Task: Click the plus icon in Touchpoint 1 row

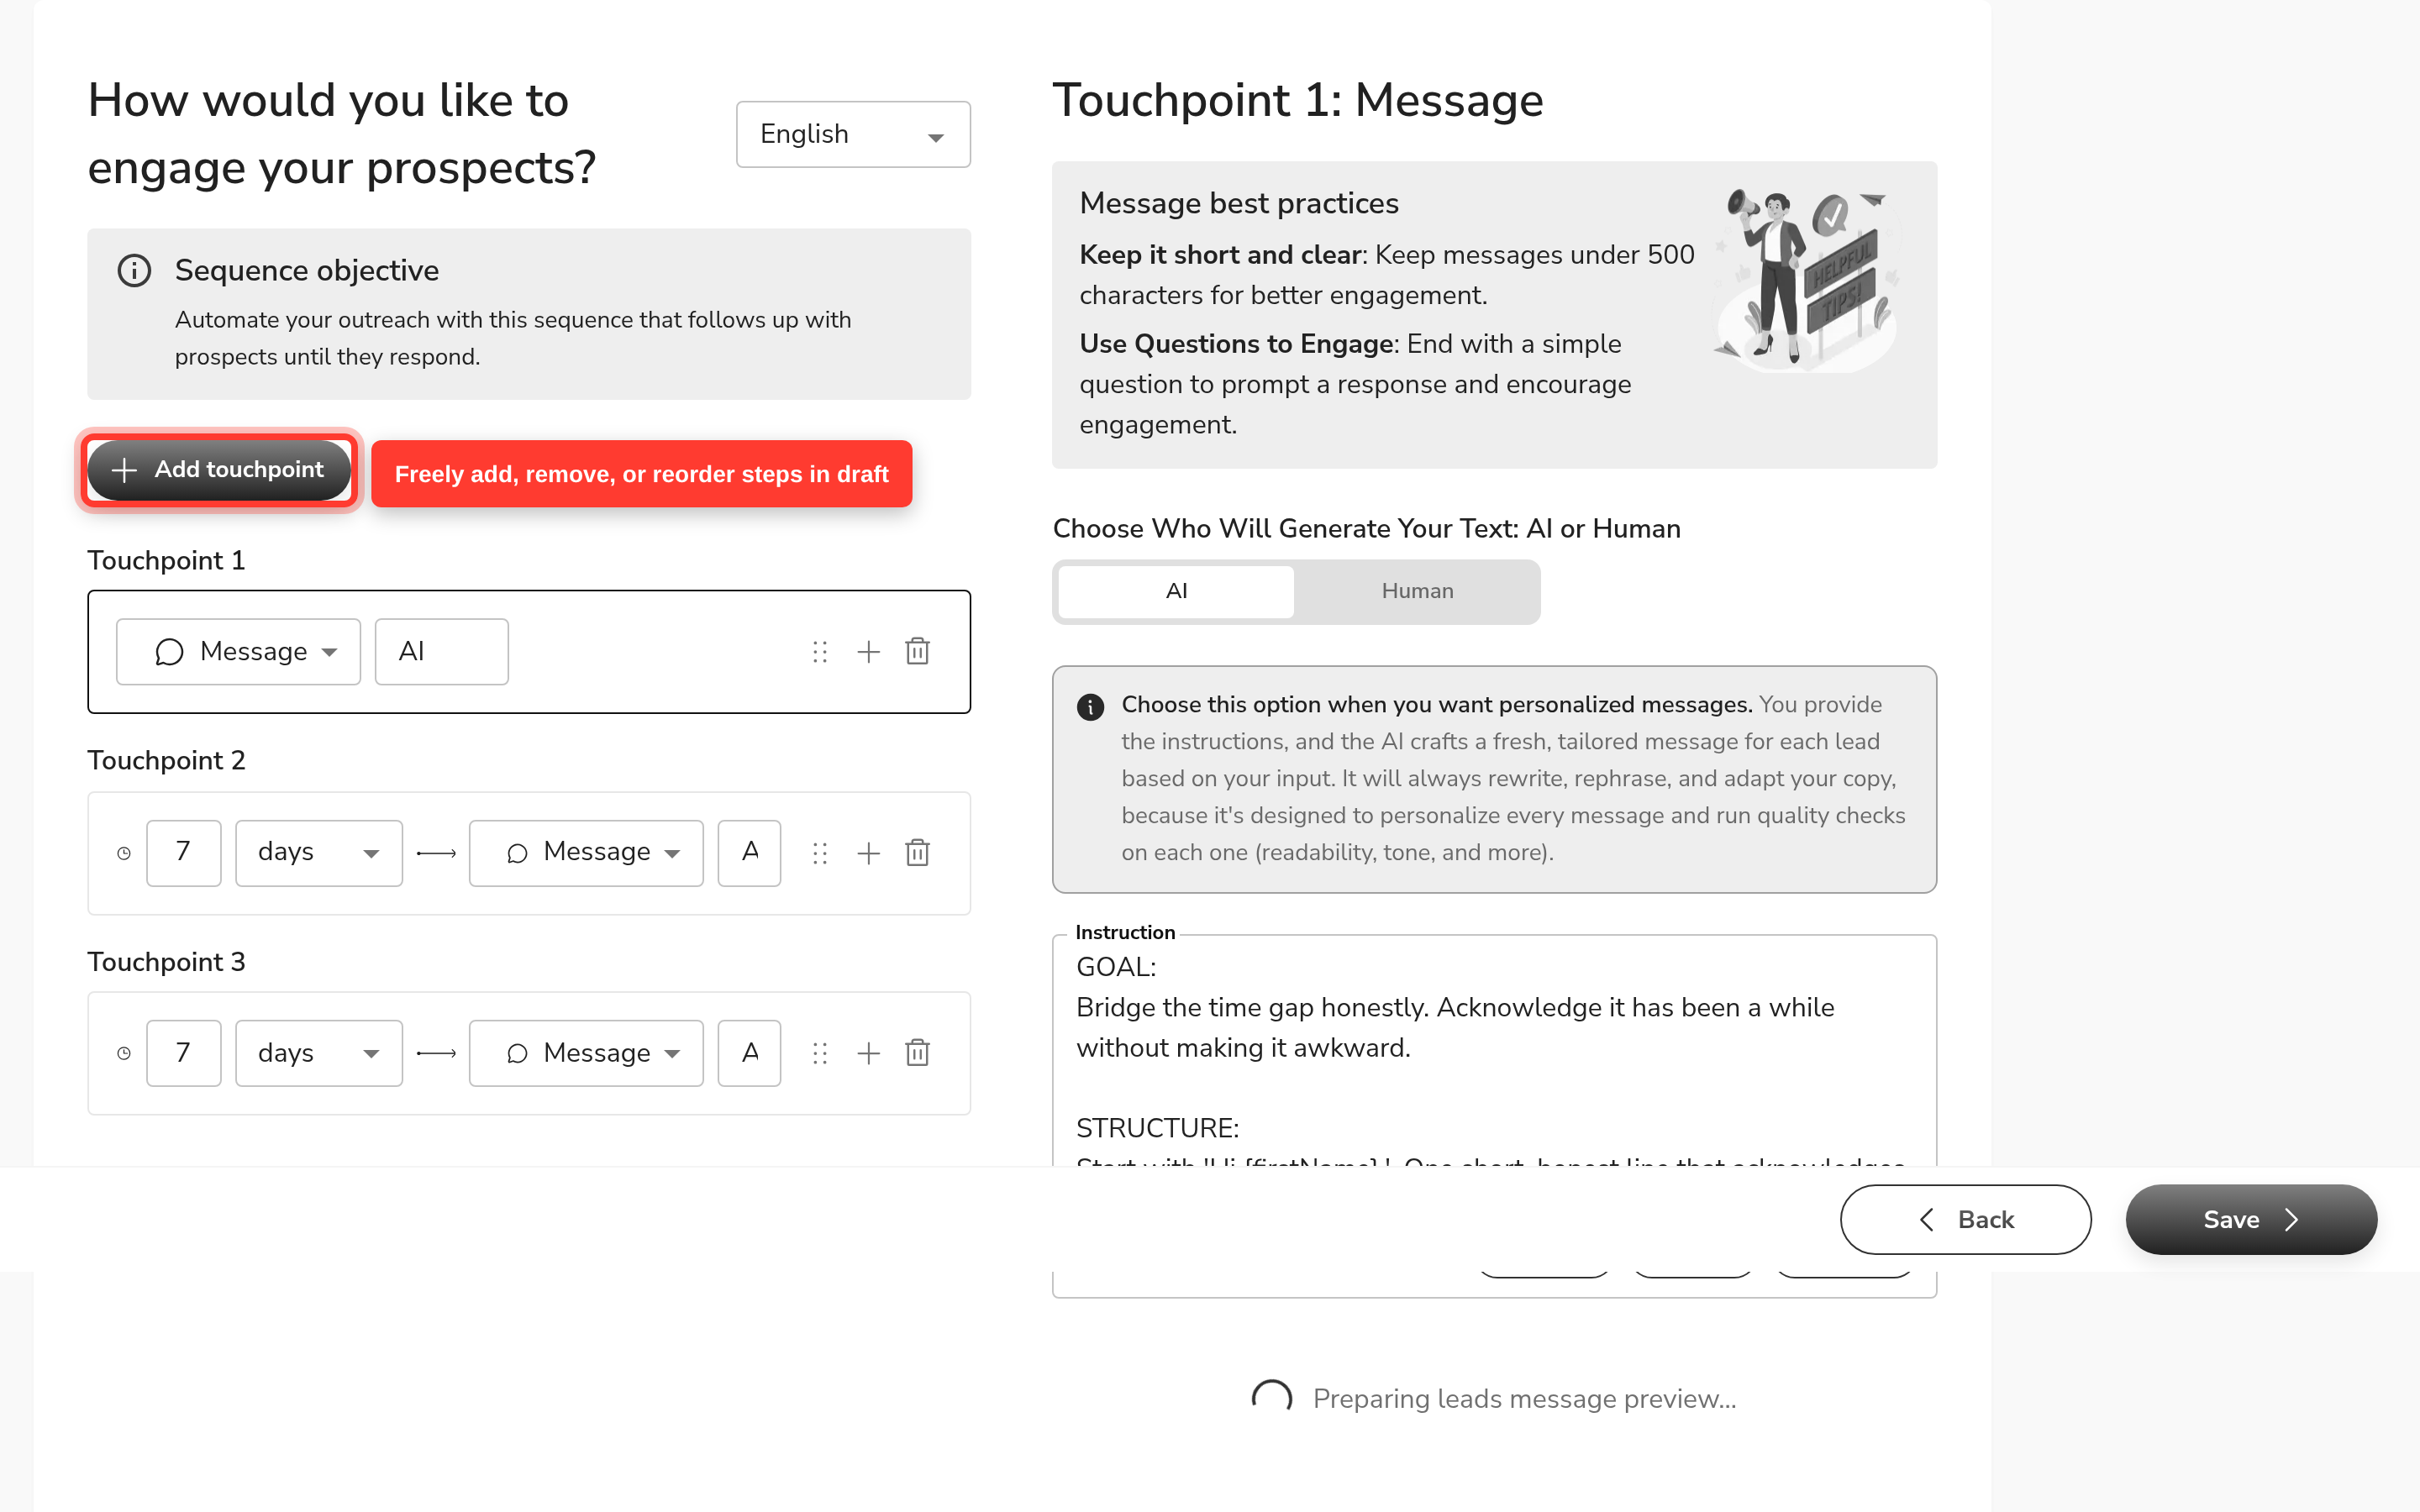Action: (x=868, y=652)
